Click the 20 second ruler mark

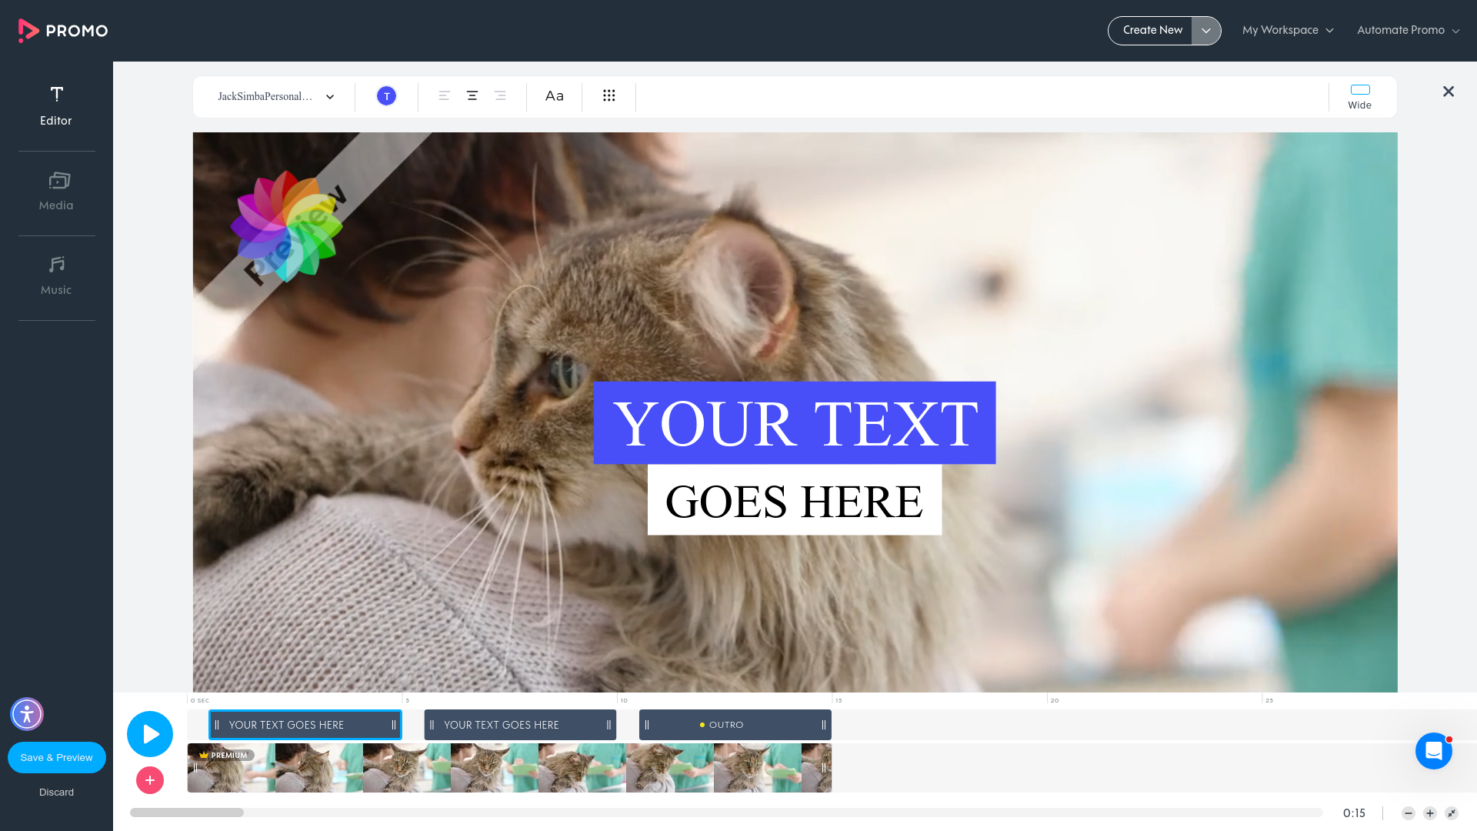coord(1054,700)
